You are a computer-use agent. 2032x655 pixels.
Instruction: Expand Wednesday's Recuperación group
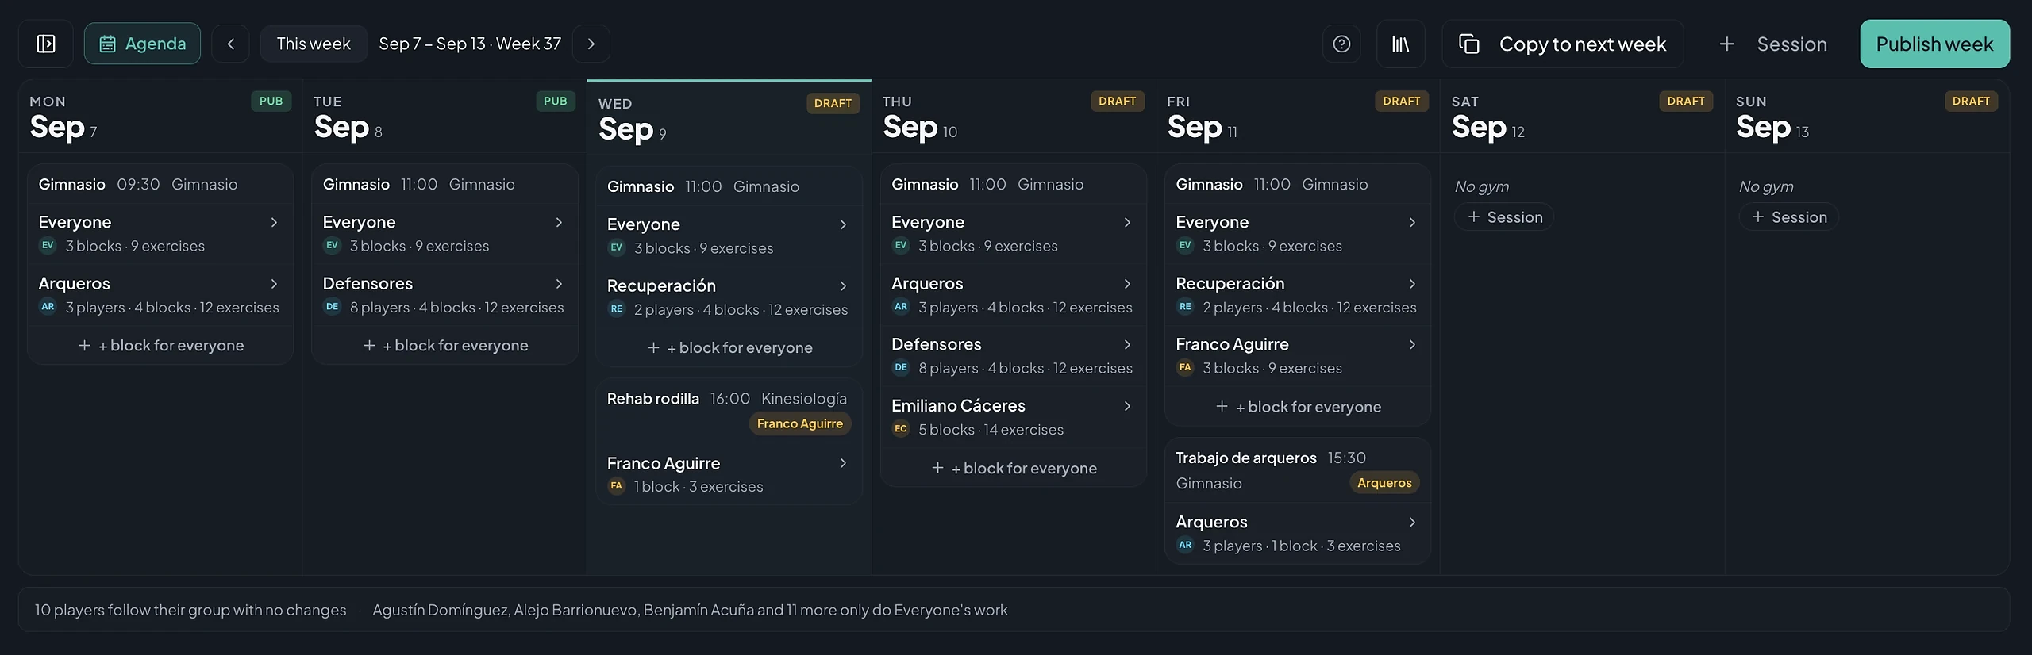[729, 297]
